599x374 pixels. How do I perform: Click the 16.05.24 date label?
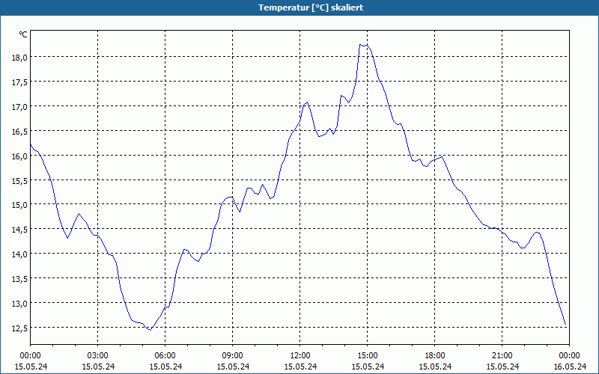pyautogui.click(x=570, y=367)
